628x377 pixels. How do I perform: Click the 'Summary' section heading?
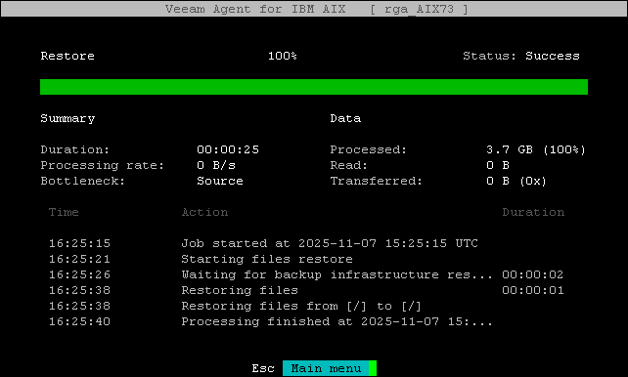click(67, 119)
